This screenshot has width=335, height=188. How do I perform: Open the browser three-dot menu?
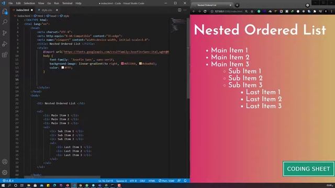[x=331, y=11]
